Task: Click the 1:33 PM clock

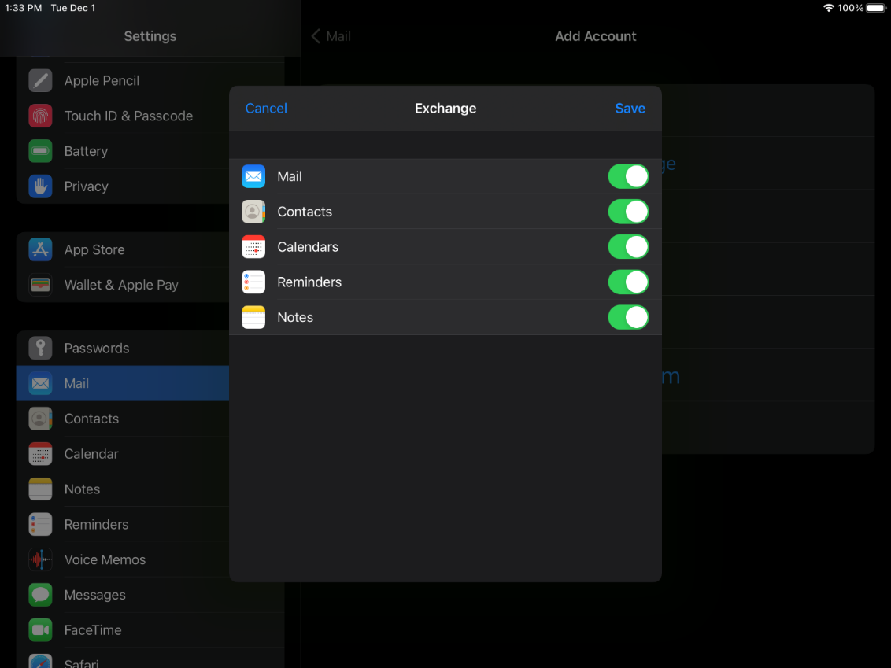Action: [24, 8]
